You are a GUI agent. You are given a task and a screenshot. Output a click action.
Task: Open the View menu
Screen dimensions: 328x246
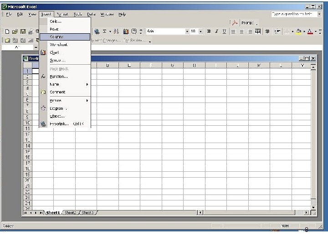point(32,14)
